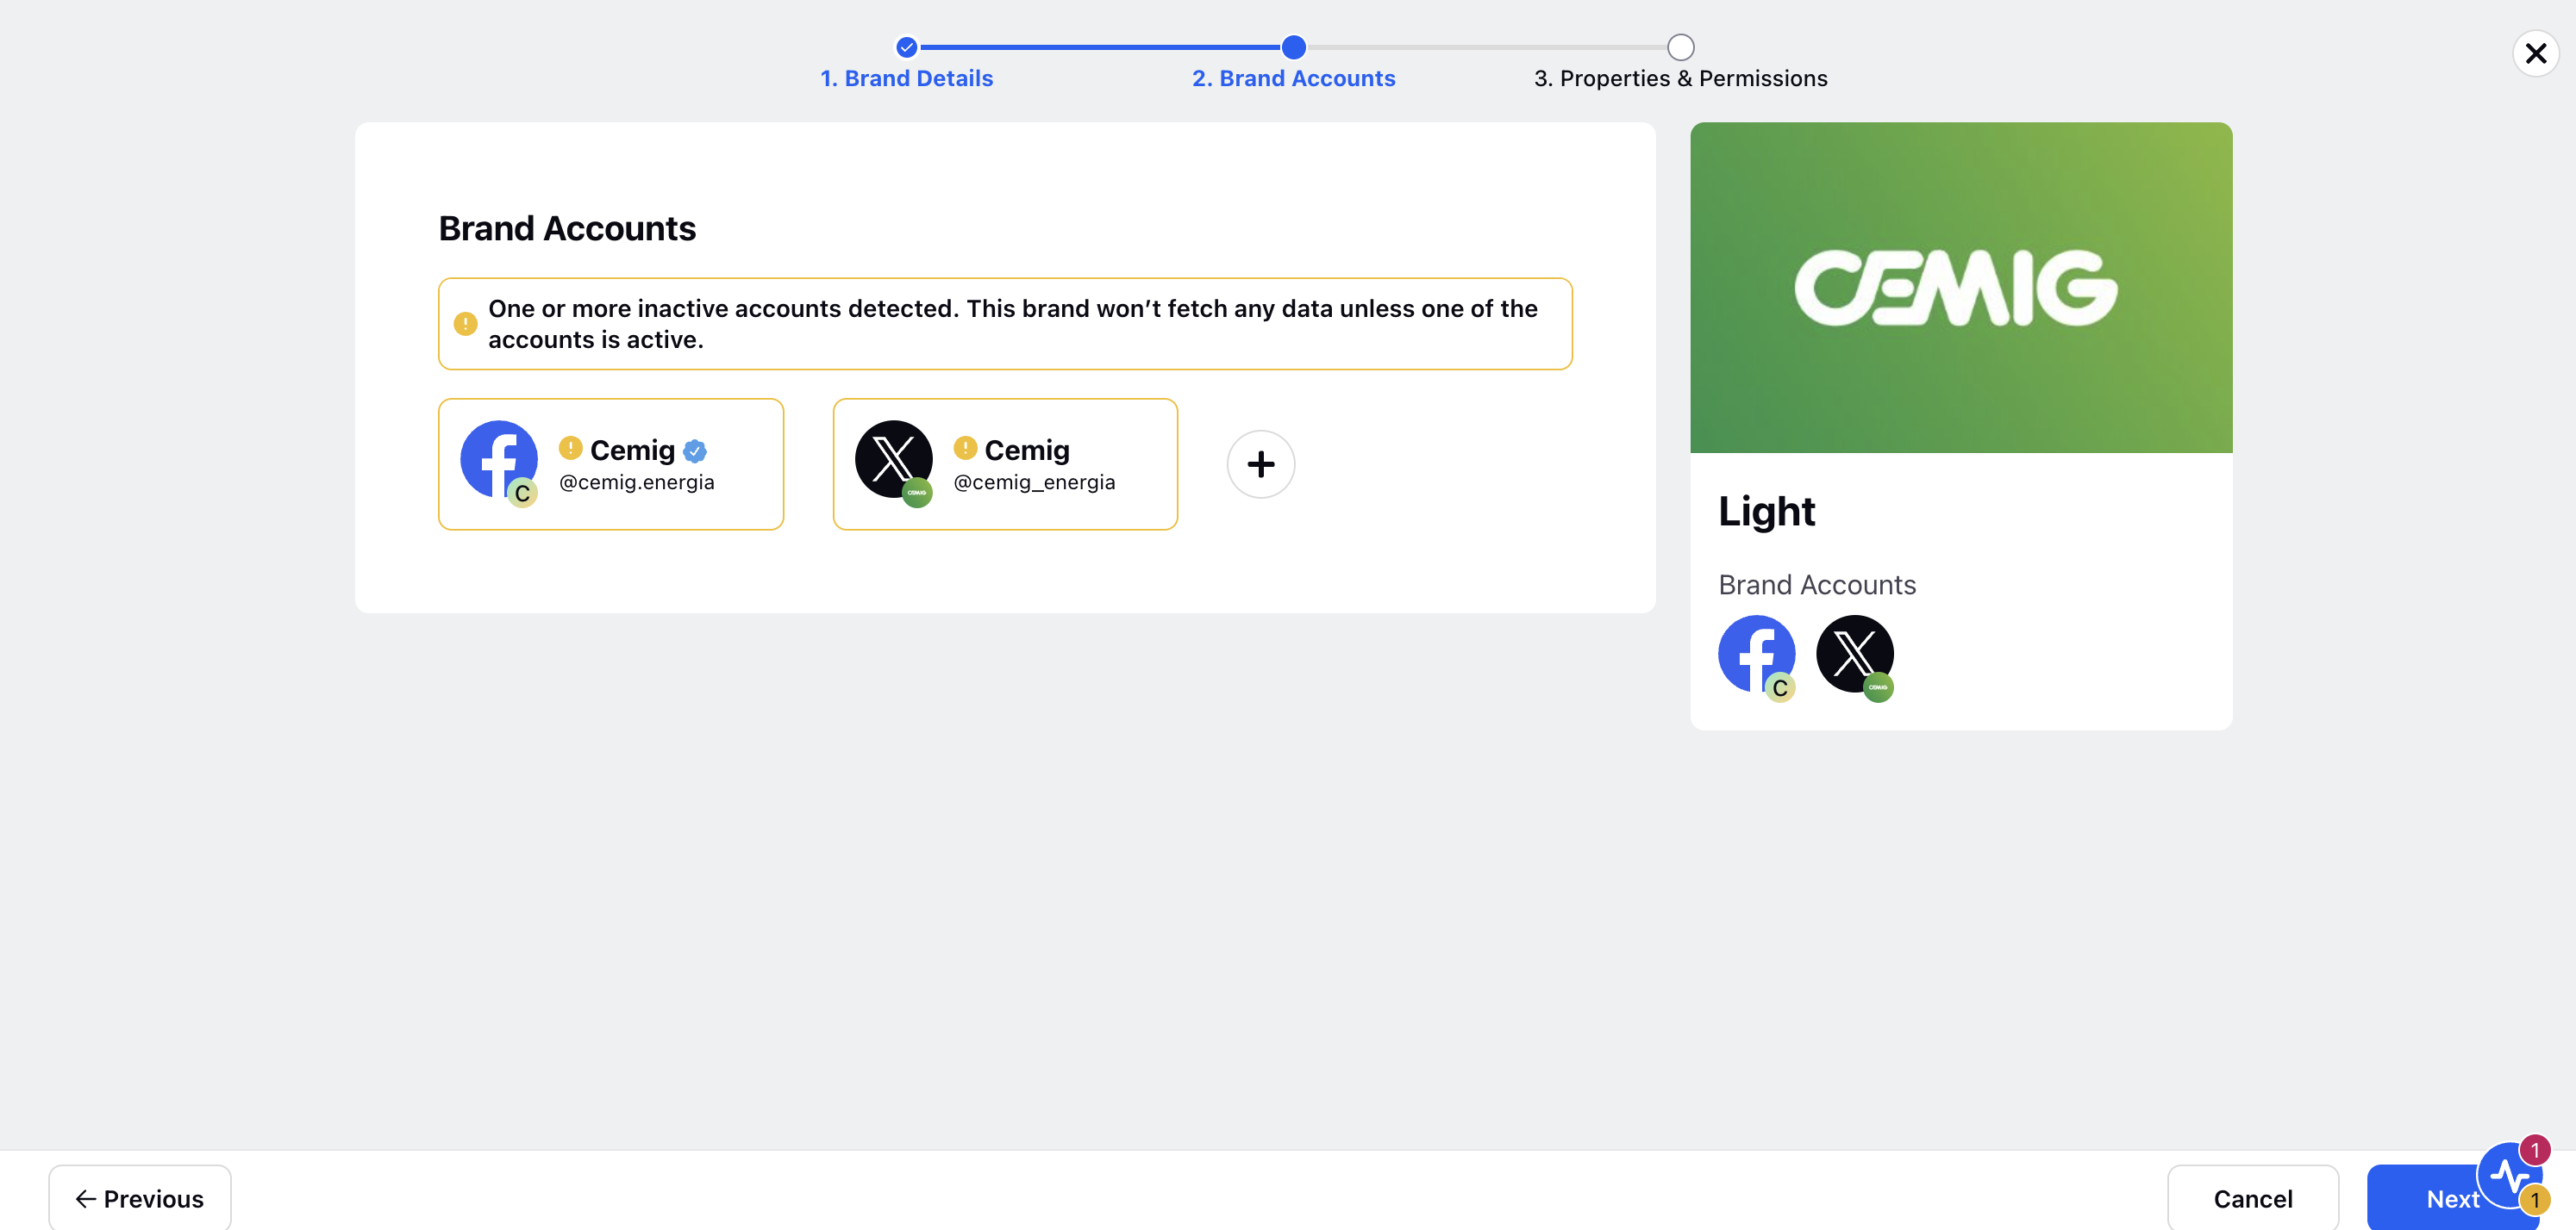This screenshot has width=2576, height=1230.
Task: Click the Light brand name
Action: [x=1766, y=512]
